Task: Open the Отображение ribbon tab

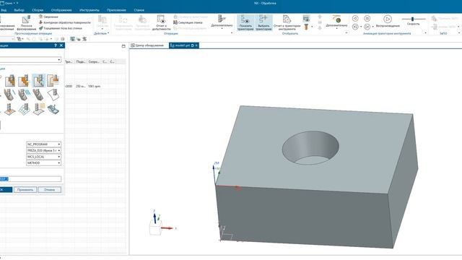Action: coord(61,9)
